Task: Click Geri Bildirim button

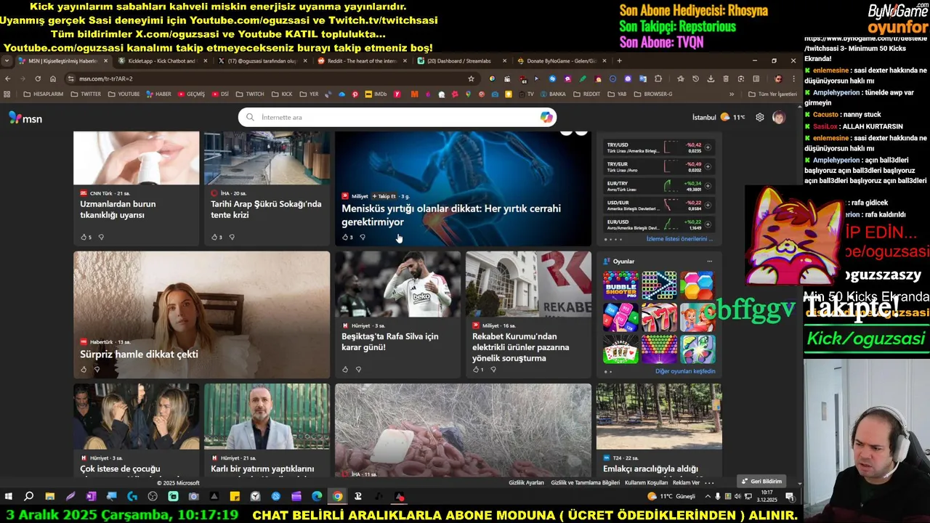Action: click(761, 481)
